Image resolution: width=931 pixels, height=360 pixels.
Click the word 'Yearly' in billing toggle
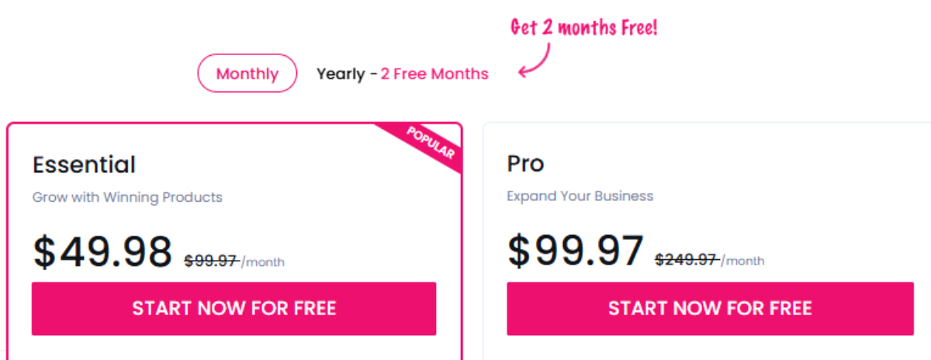tap(341, 74)
